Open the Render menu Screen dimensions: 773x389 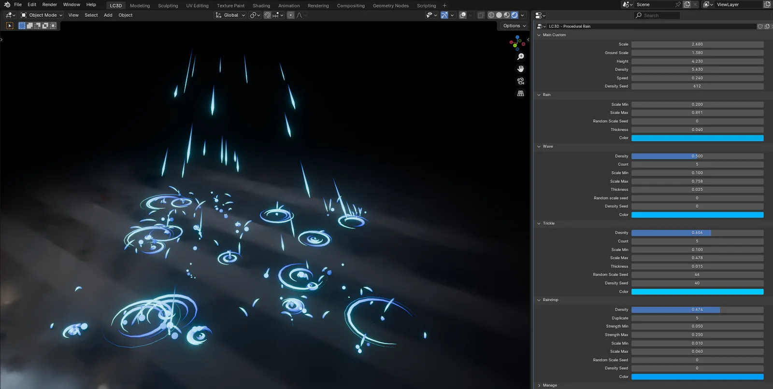pyautogui.click(x=50, y=5)
